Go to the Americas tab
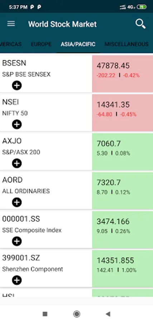This screenshot has height=323, width=153. point(11,44)
